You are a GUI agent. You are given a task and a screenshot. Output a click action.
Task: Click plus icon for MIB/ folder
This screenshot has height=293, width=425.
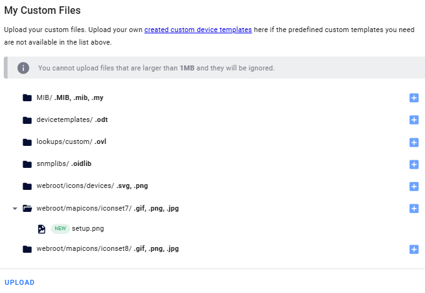pyautogui.click(x=414, y=98)
